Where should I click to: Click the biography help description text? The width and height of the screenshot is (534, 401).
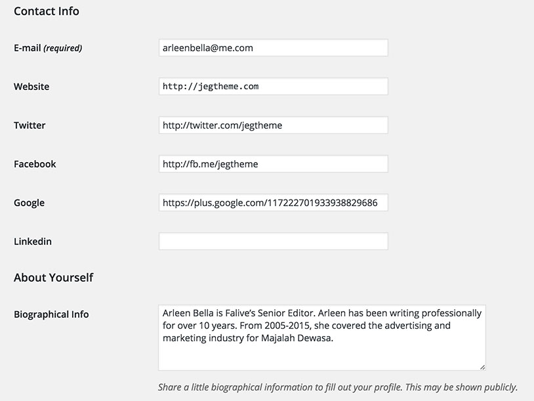[337, 387]
